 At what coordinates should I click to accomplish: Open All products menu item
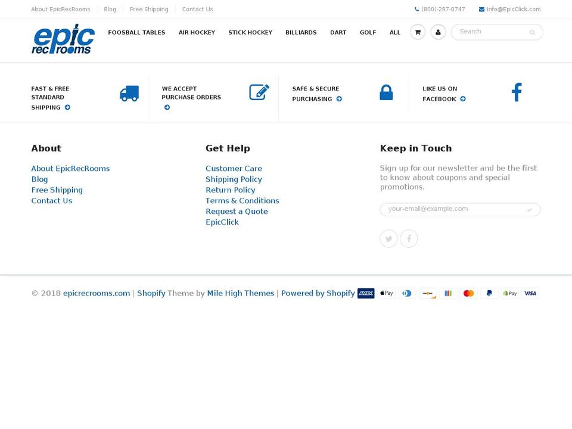coord(394,32)
